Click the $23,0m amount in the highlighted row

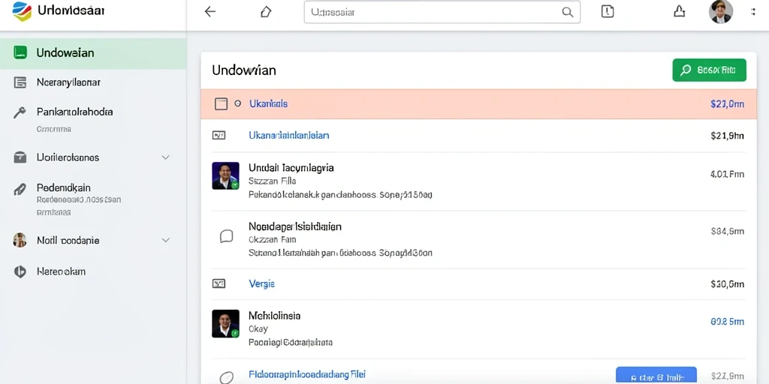click(727, 103)
